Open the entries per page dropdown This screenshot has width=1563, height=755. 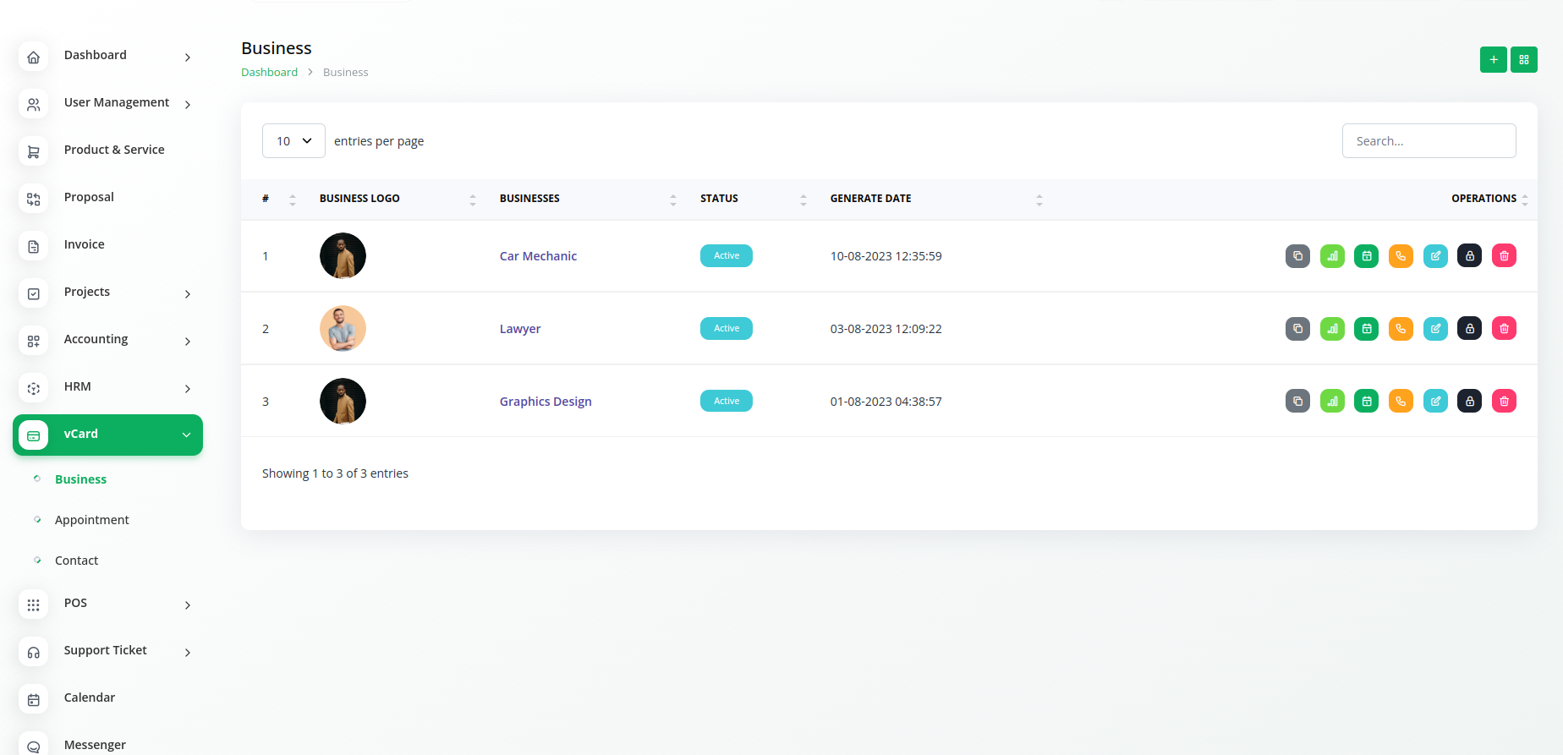point(293,141)
